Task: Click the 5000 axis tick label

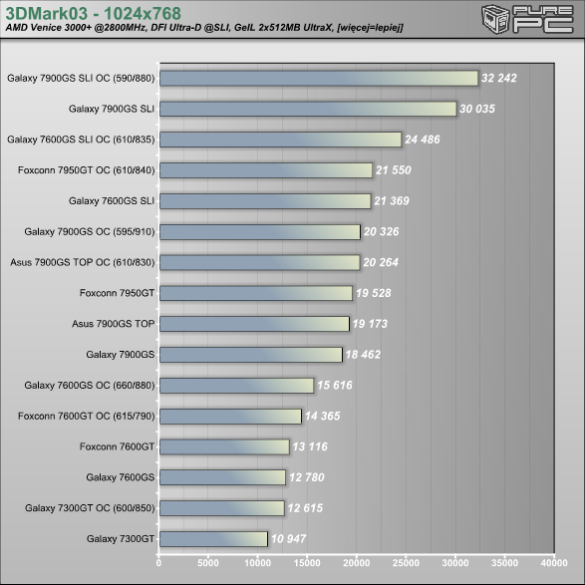Action: [x=208, y=563]
